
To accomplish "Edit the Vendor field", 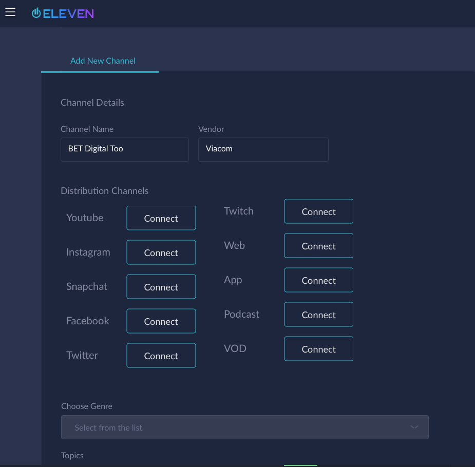I will (263, 149).
